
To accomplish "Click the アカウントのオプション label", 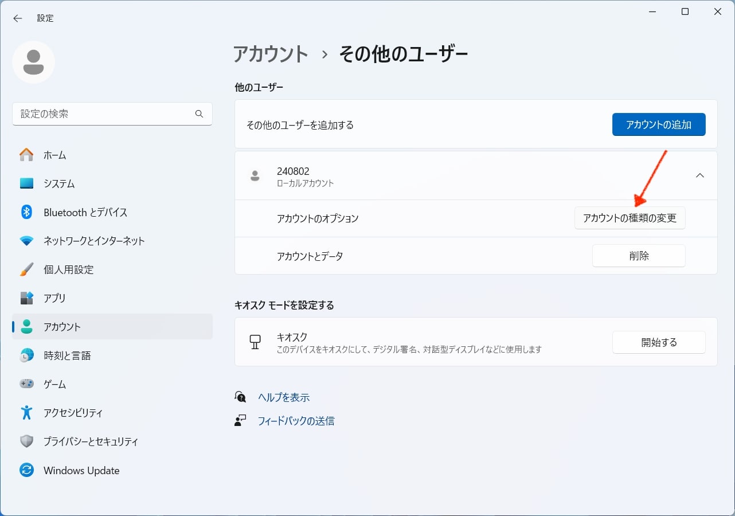I will (x=318, y=218).
